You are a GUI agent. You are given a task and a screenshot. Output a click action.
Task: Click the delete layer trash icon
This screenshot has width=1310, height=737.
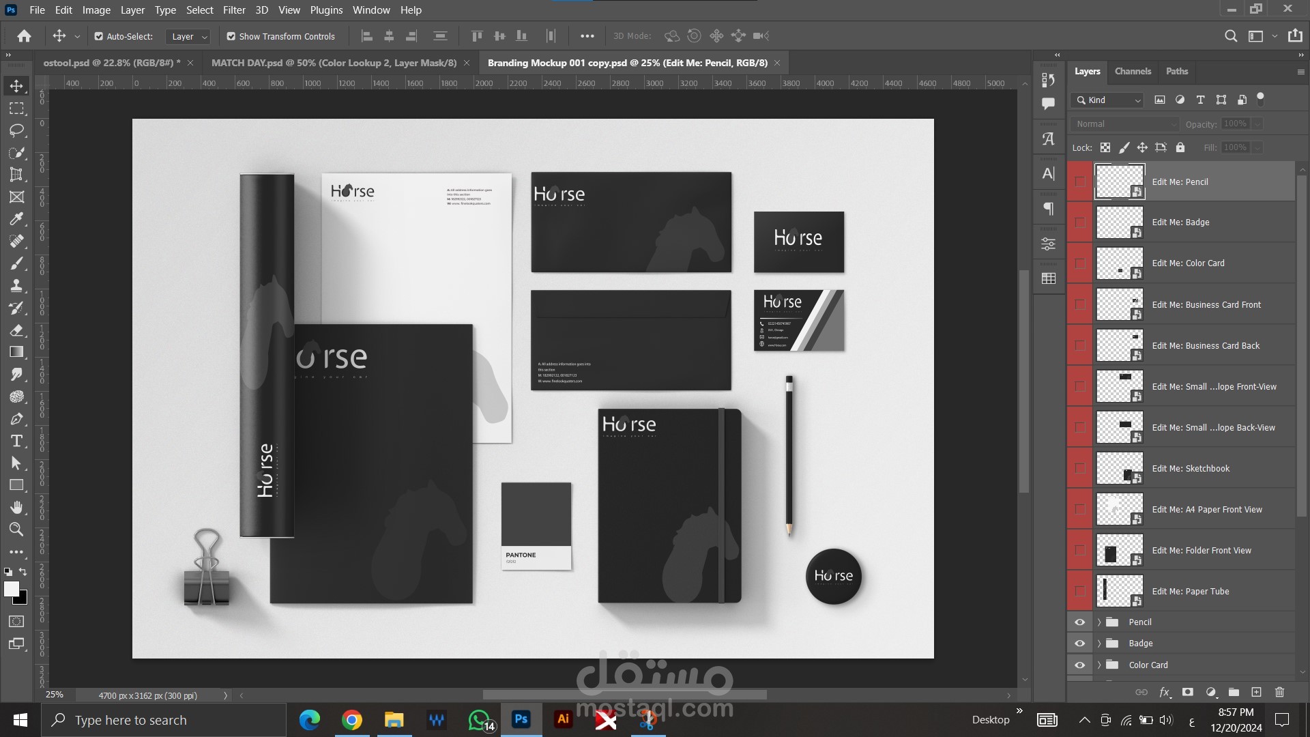1279,692
